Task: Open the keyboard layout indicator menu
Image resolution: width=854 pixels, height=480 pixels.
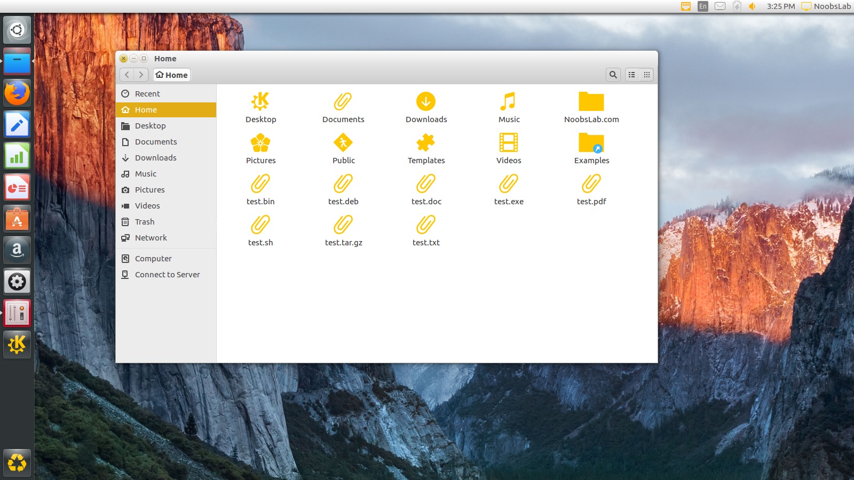Action: pos(702,7)
